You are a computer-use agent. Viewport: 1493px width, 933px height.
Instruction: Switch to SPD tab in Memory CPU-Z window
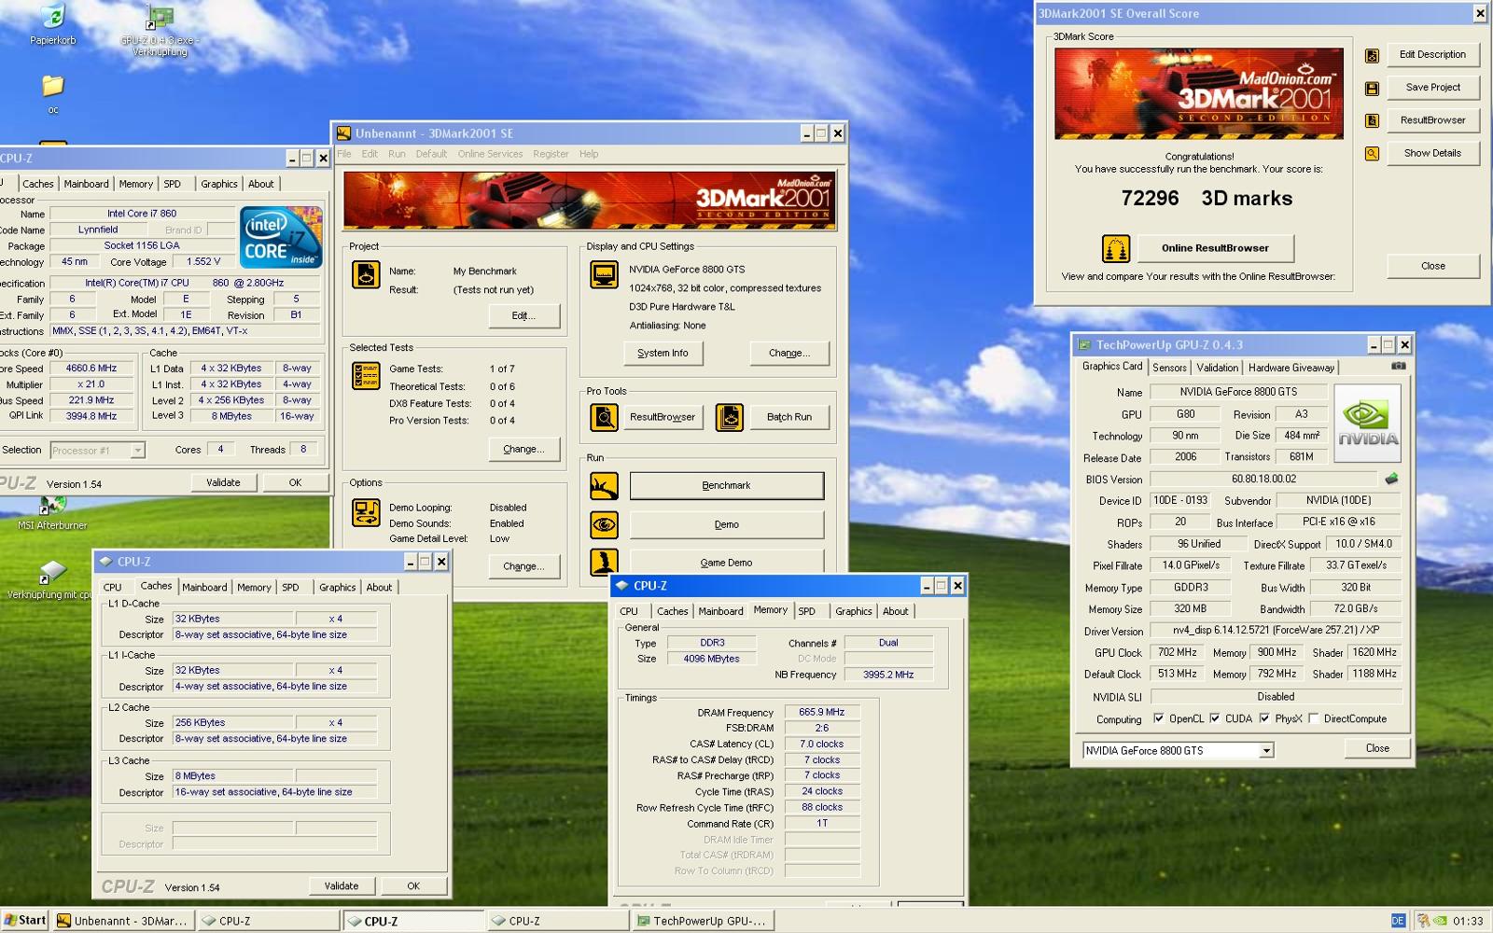pyautogui.click(x=806, y=611)
